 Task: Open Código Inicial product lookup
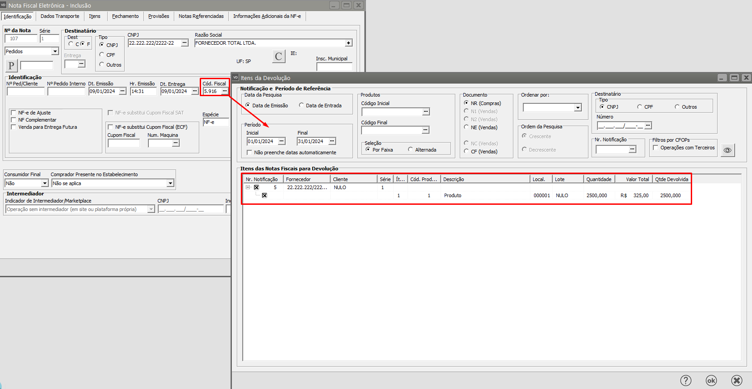pos(426,112)
